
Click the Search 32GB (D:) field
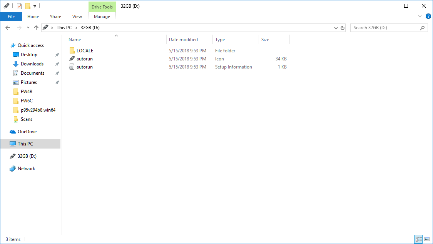point(389,28)
